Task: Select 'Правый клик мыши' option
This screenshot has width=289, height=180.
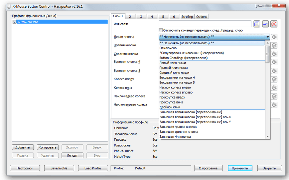Action: click(x=212, y=68)
